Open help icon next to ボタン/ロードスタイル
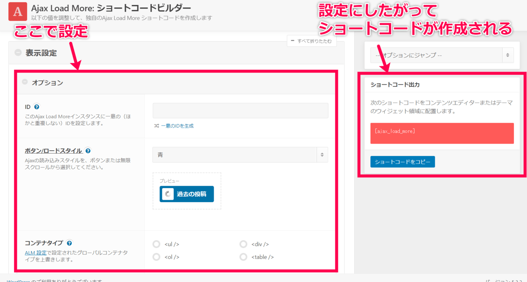Image resolution: width=527 pixels, height=282 pixels. [x=88, y=151]
